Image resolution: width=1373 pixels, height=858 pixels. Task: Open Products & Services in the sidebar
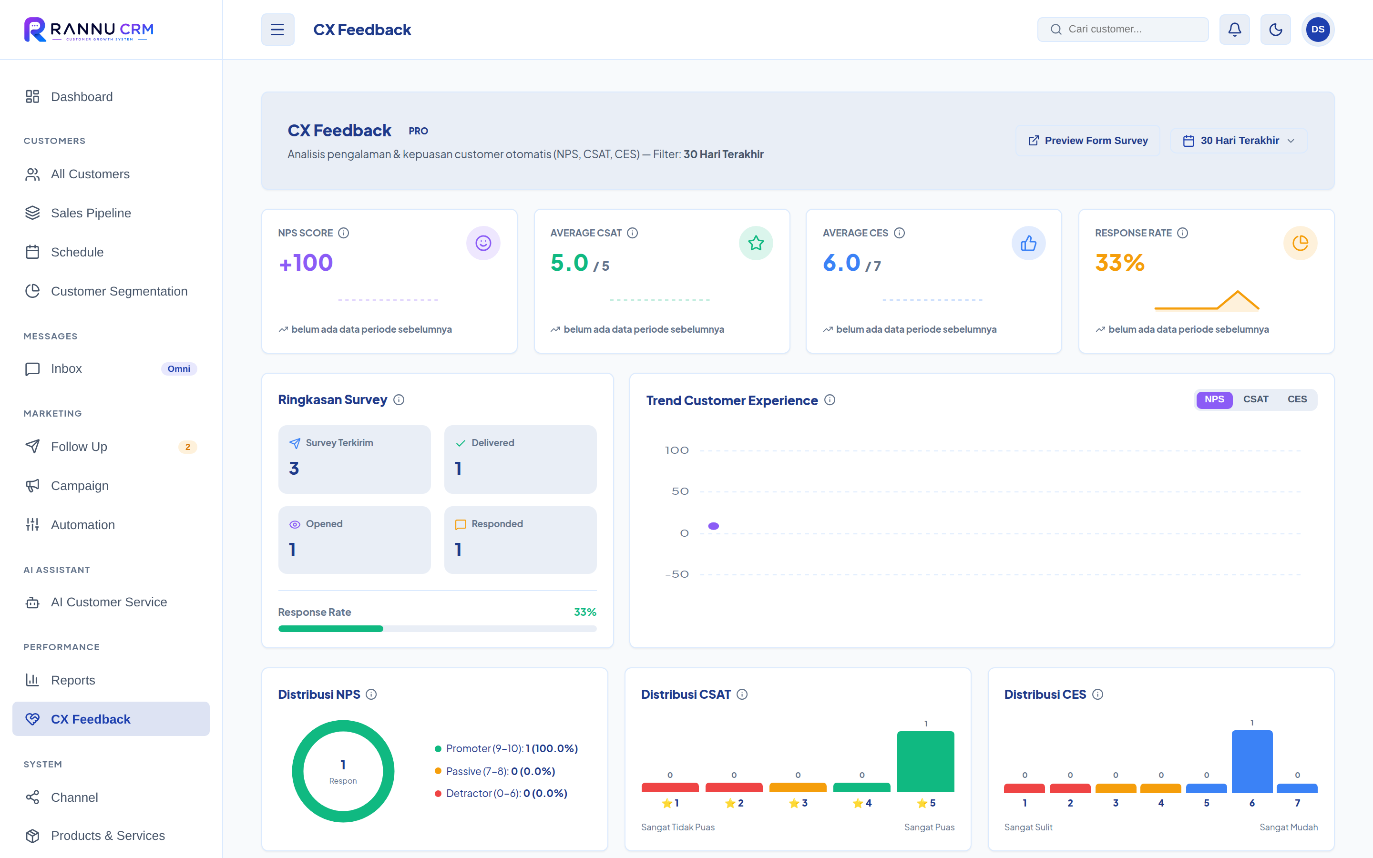[111, 836]
